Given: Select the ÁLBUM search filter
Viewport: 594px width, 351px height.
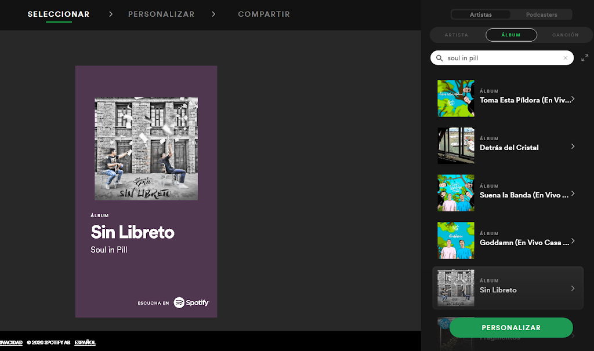Looking at the screenshot, I should (x=511, y=35).
